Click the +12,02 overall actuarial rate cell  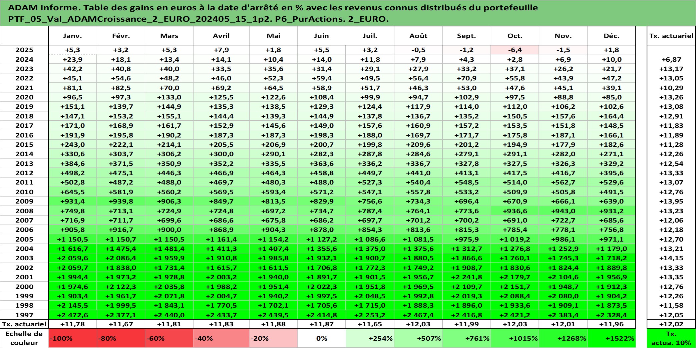tap(671, 324)
